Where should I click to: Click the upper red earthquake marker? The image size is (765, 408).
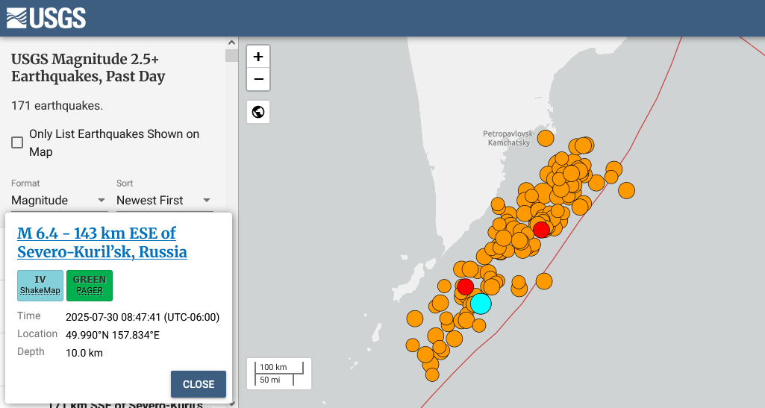[x=541, y=229]
